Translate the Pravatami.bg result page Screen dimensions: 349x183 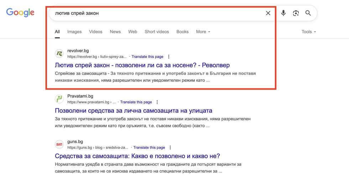tap(136, 102)
